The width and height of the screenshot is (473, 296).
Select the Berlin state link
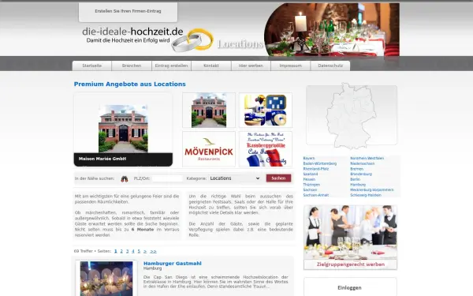point(355,179)
